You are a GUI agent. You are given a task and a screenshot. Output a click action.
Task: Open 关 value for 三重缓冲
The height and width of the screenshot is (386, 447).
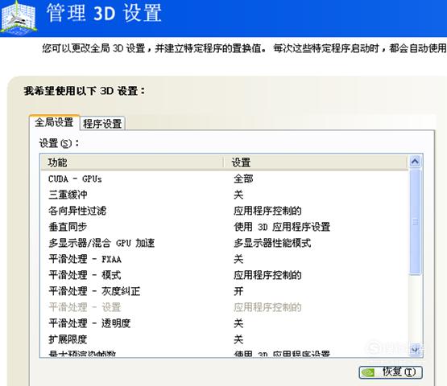tap(238, 195)
